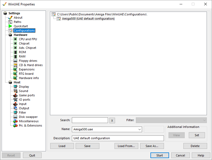Open the Floppy drives settings page
This screenshot has height=160, width=212.
tap(28, 61)
